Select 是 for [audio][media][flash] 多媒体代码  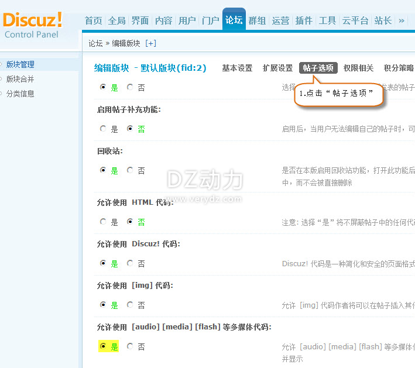tap(103, 346)
